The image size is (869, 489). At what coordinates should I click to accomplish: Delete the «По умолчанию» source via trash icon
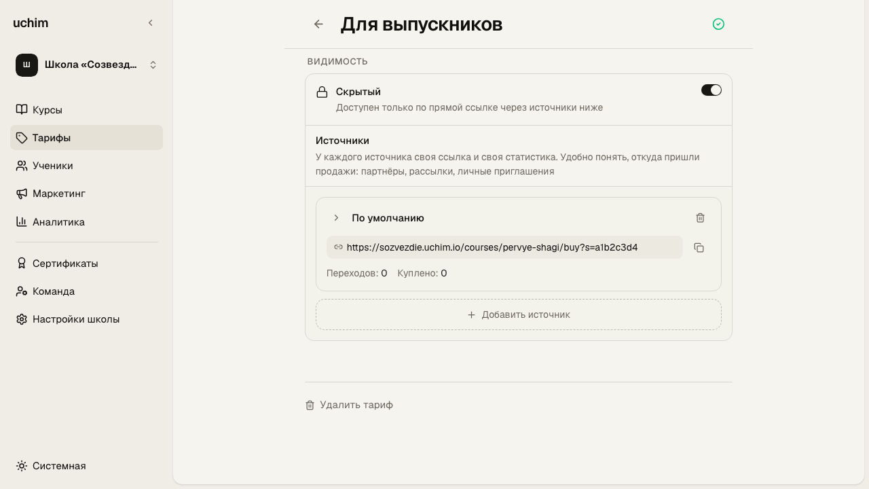tap(701, 218)
